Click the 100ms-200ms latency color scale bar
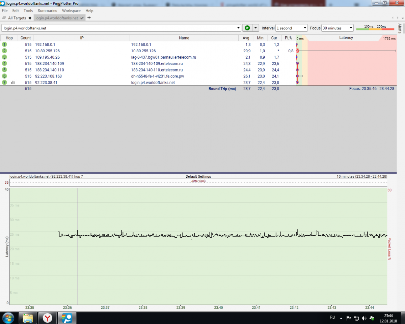The image size is (405, 324). tap(375, 29)
